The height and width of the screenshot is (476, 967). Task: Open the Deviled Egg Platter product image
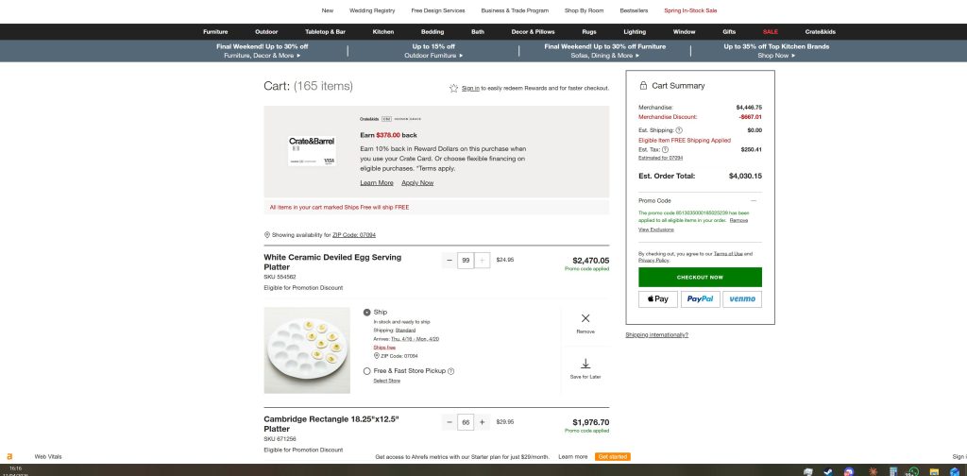coord(308,349)
